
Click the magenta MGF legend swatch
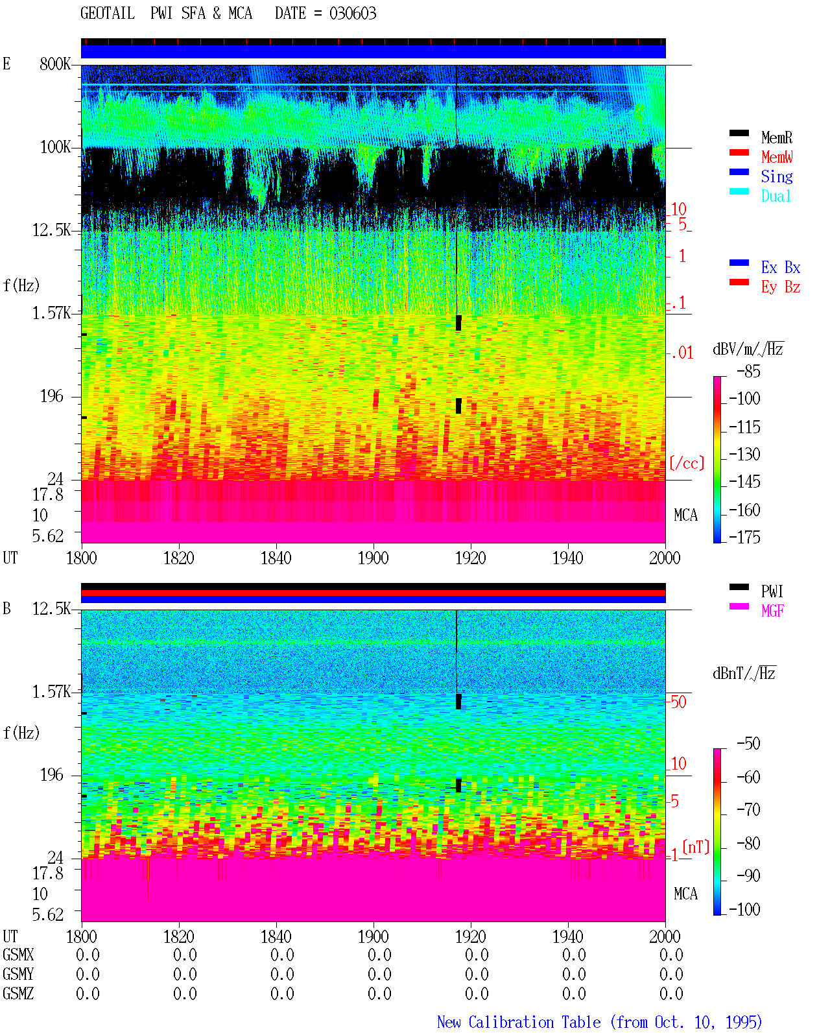739,607
